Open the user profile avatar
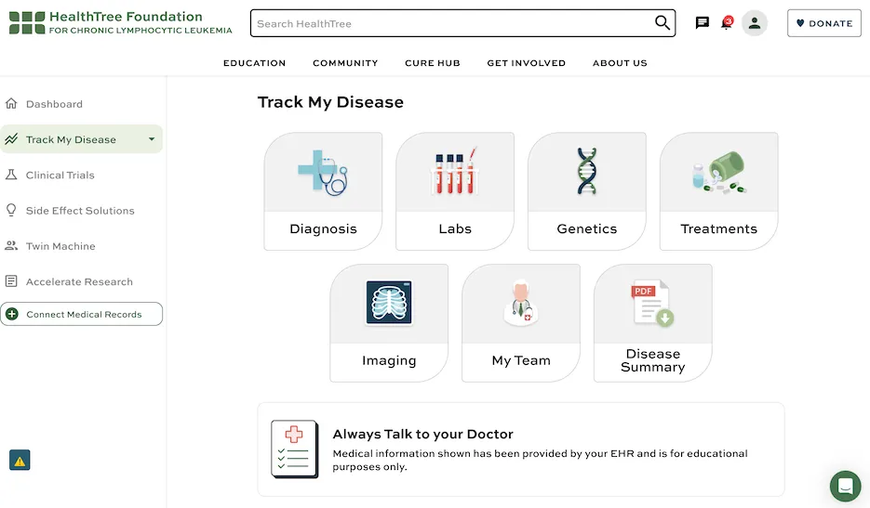 [x=755, y=23]
